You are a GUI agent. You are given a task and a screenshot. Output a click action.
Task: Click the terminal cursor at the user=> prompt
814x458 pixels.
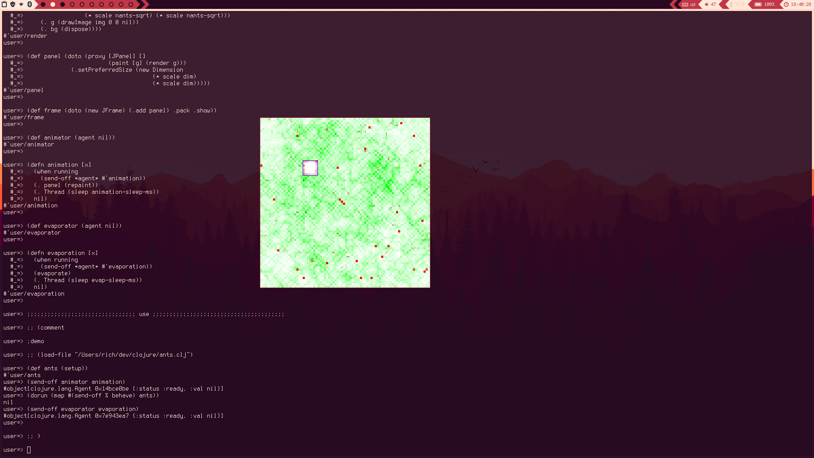pyautogui.click(x=28, y=450)
